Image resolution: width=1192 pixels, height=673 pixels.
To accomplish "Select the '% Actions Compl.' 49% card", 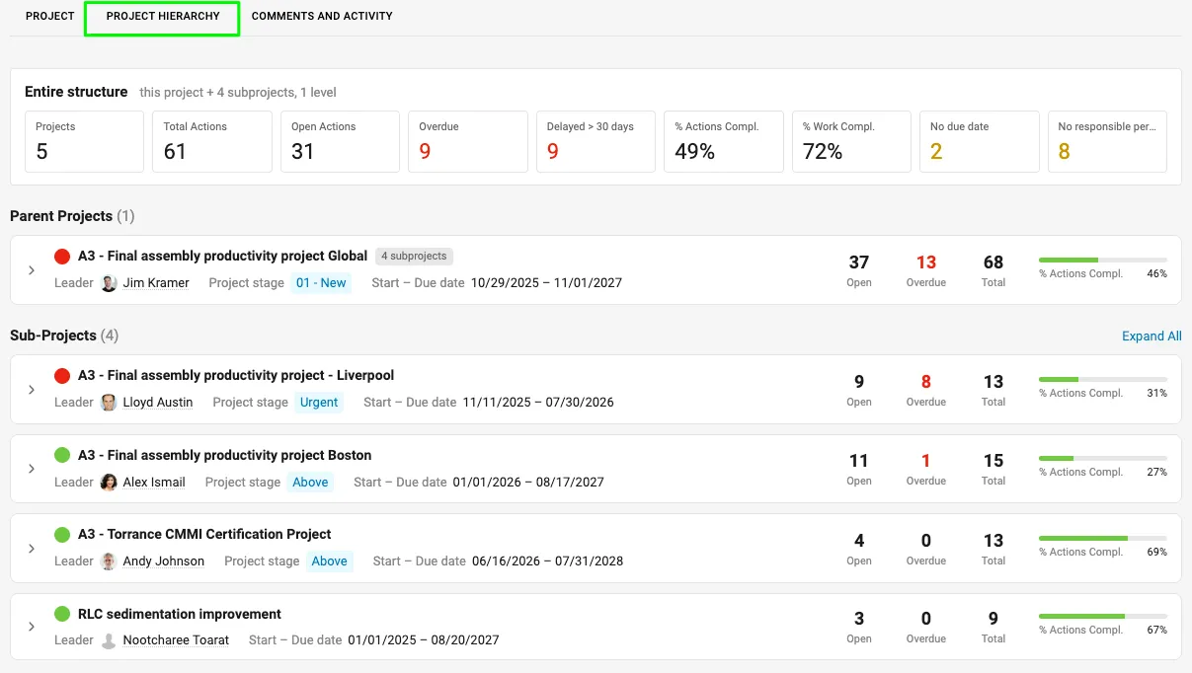I will 724,141.
